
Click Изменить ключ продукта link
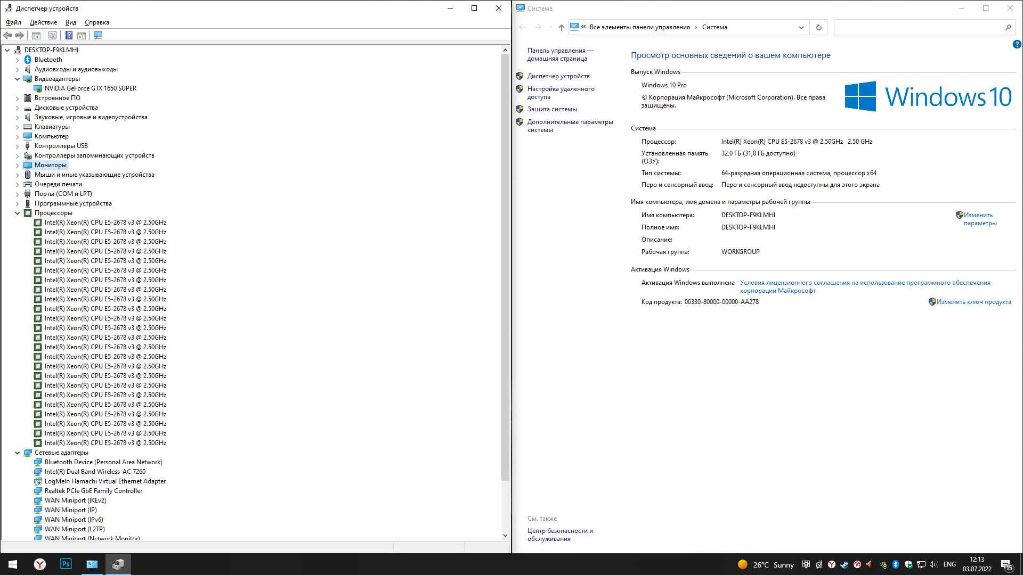(x=973, y=302)
